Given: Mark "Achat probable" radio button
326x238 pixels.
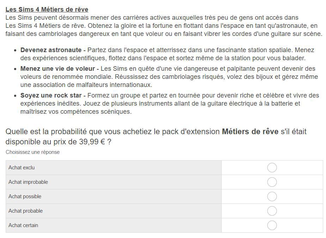Looking at the screenshot, I should [272, 211].
